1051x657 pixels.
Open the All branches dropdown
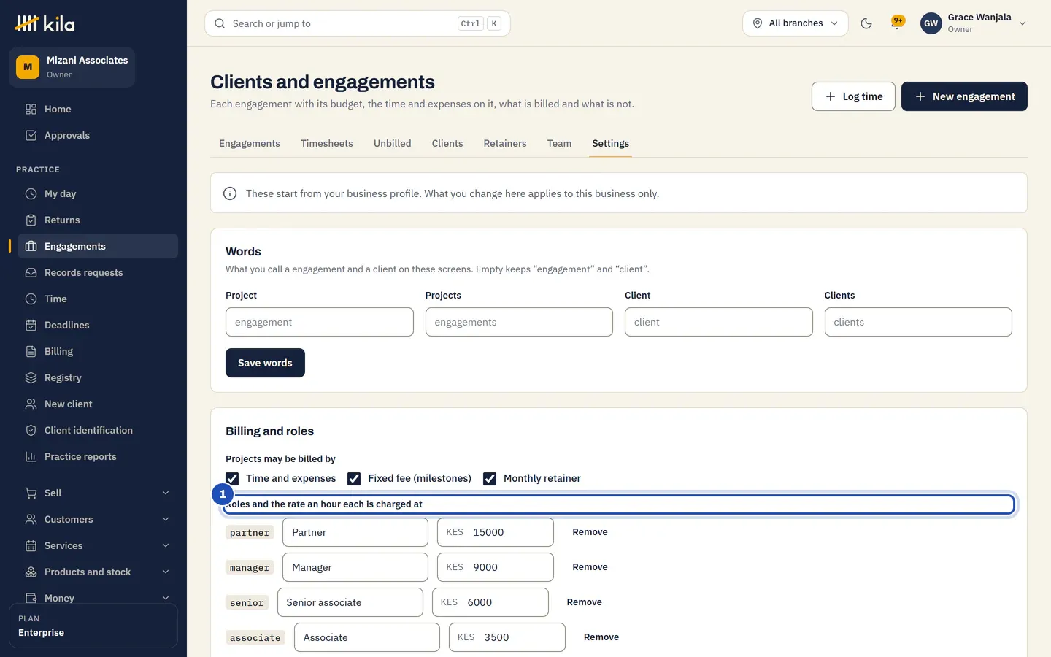795,23
